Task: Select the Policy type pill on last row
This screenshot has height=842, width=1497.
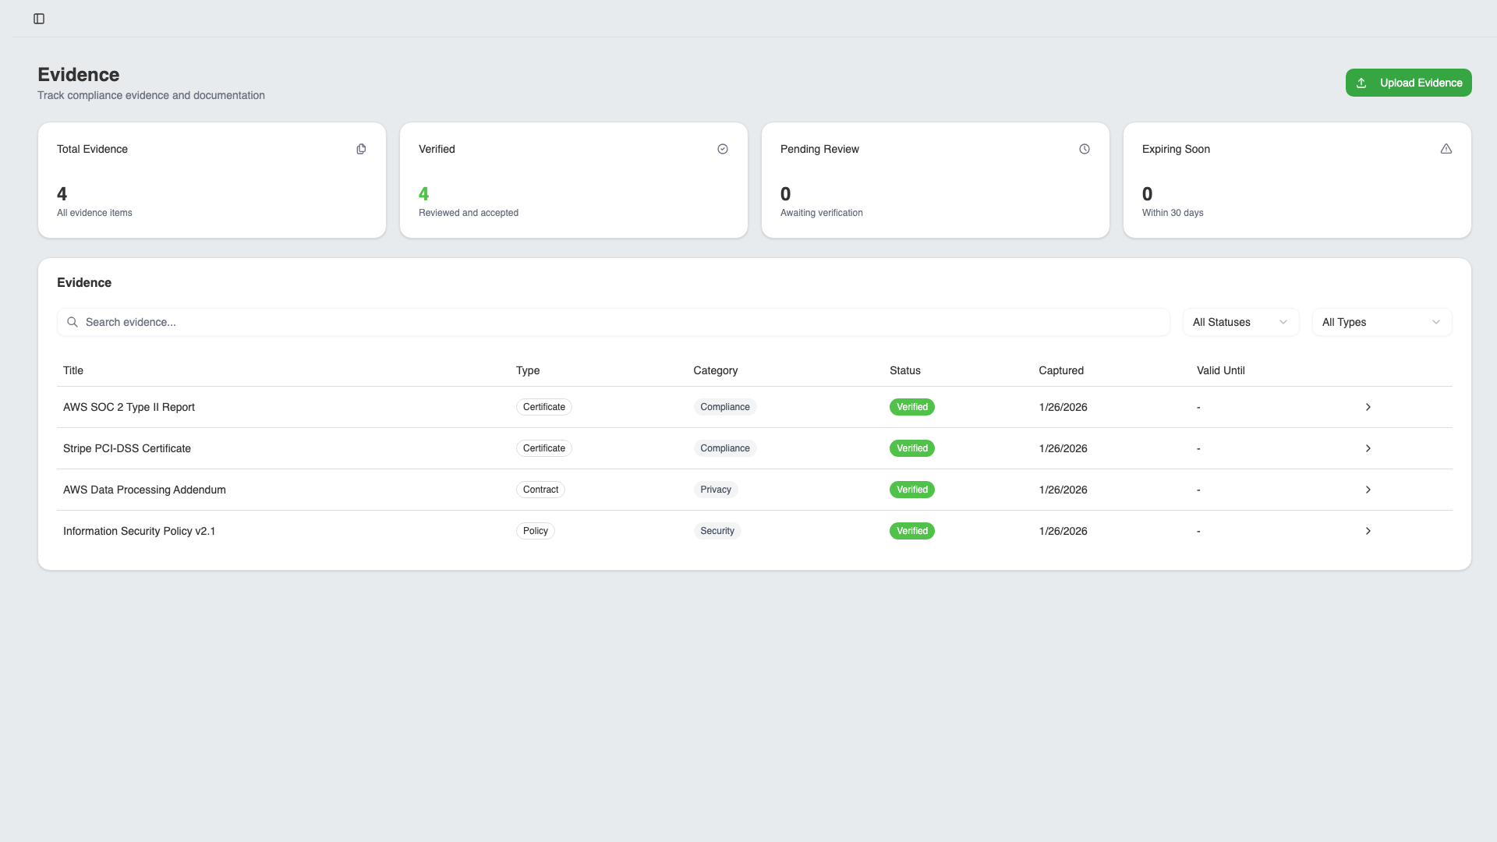Action: click(535, 531)
